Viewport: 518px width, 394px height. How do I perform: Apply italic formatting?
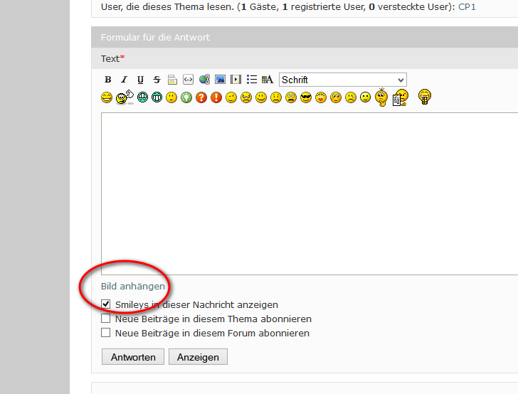tap(124, 80)
